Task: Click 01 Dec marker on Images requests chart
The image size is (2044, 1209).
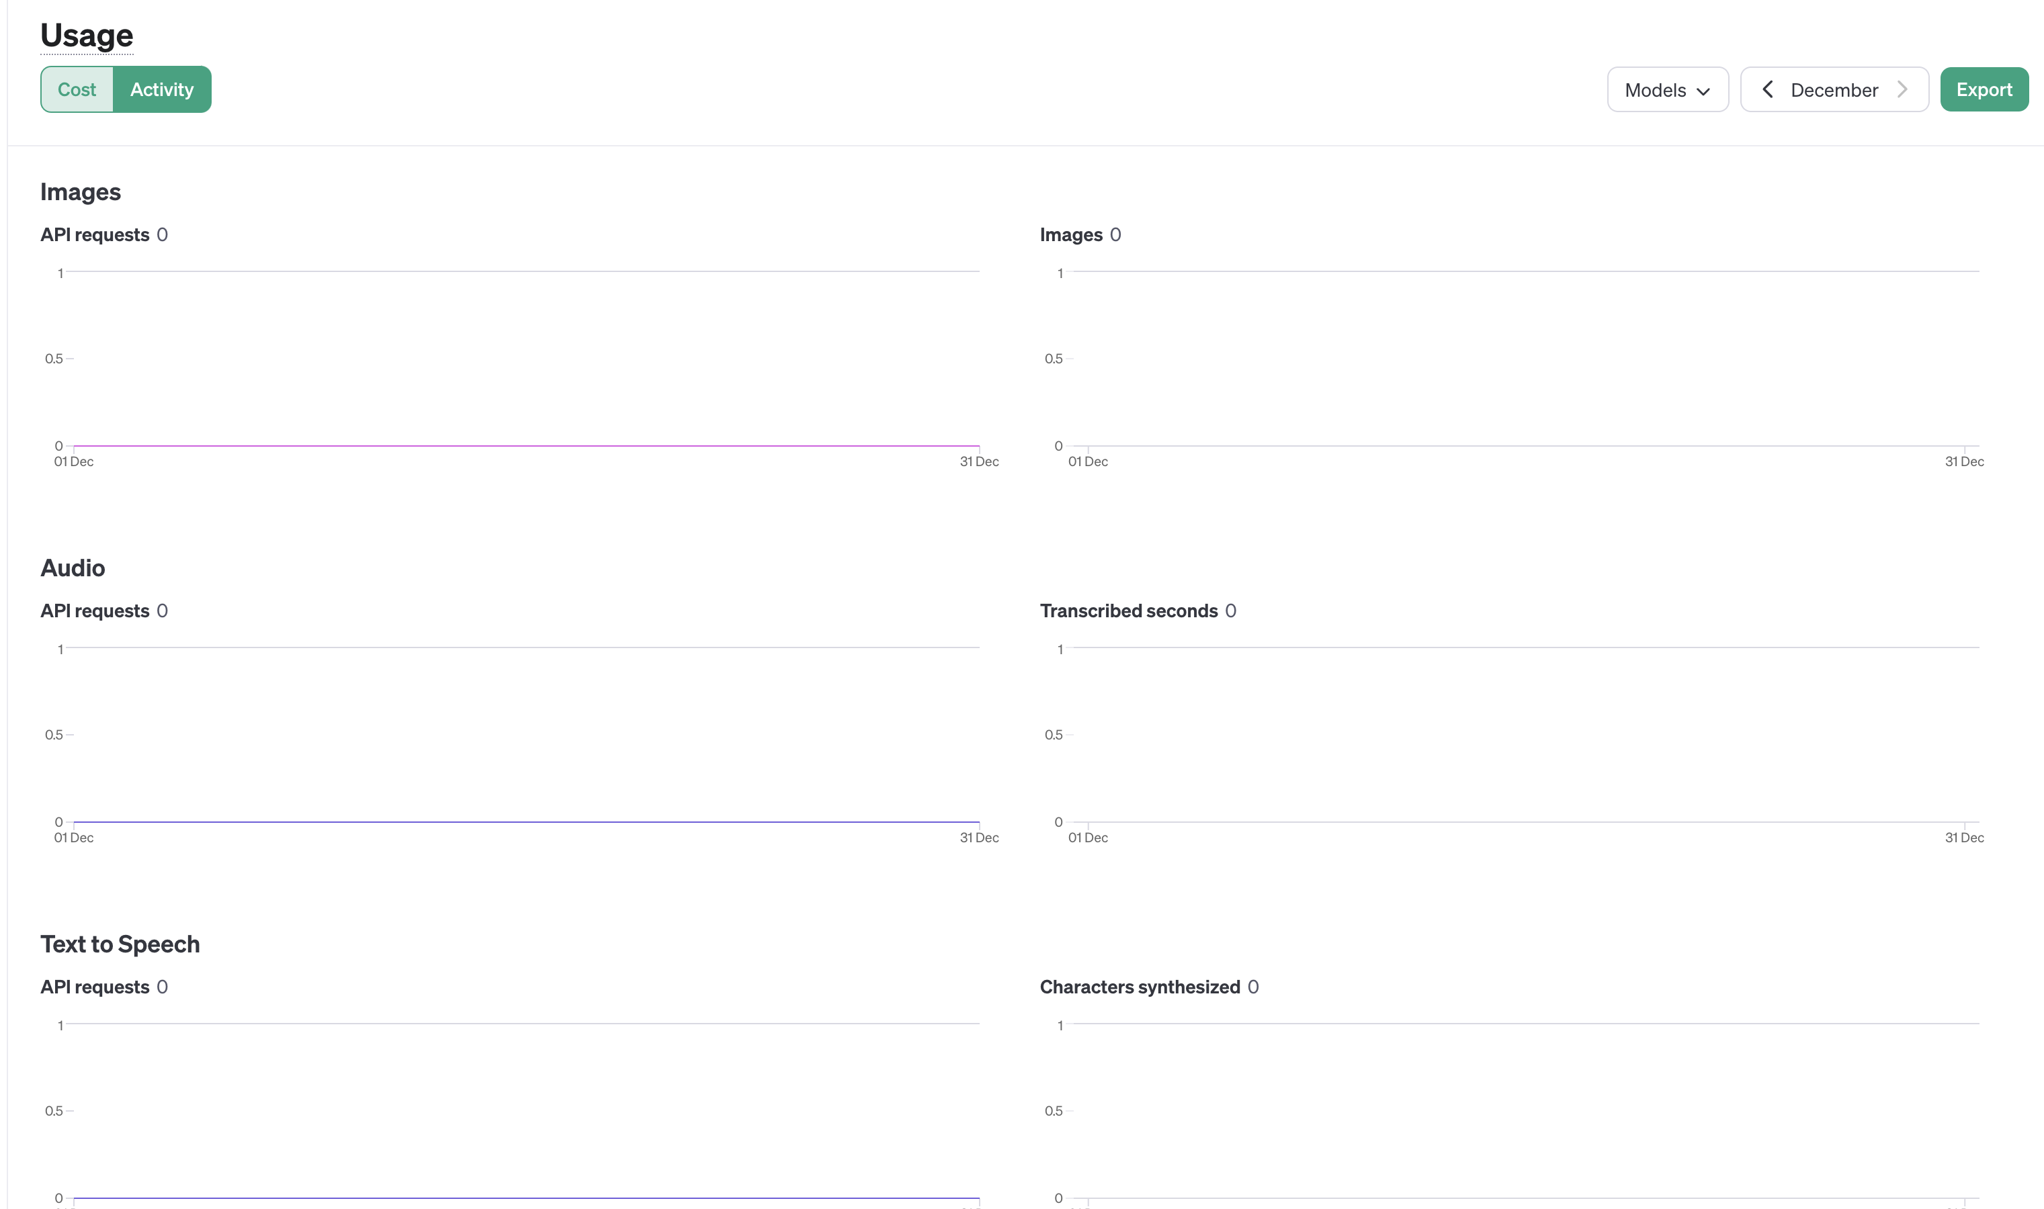Action: (x=74, y=461)
